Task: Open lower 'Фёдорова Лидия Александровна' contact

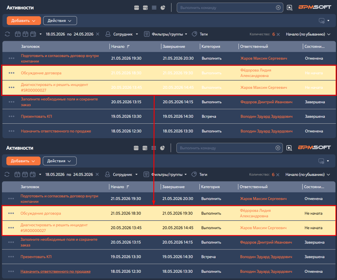Action: [255, 213]
